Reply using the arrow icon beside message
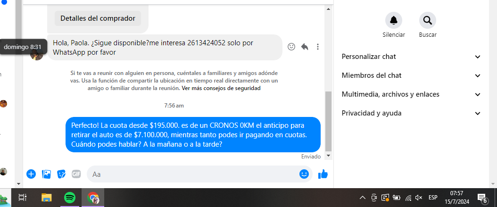The width and height of the screenshot is (497, 207). [x=305, y=47]
